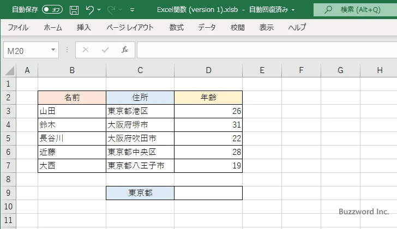Click the Redo arrow icon
This screenshot has width=397, height=229.
111,10
